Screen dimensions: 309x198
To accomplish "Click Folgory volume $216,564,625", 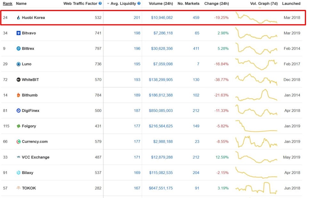I will coord(161,126).
